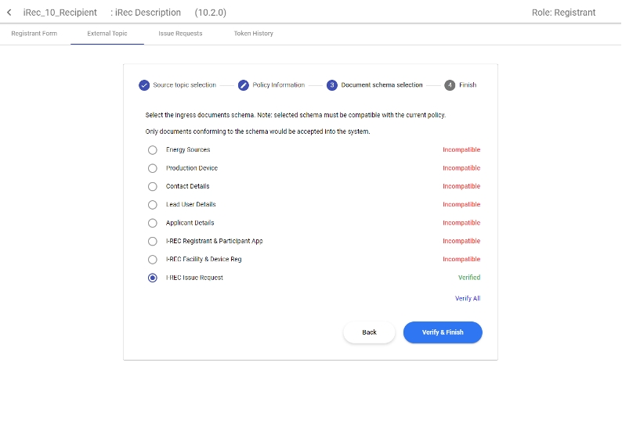Choose I-REC Facility & Device Reg schema
This screenshot has width=622, height=438.
[x=153, y=260]
